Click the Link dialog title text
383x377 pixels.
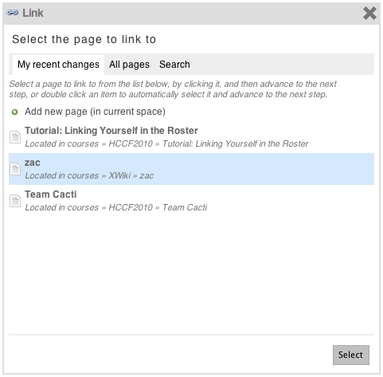click(x=33, y=13)
